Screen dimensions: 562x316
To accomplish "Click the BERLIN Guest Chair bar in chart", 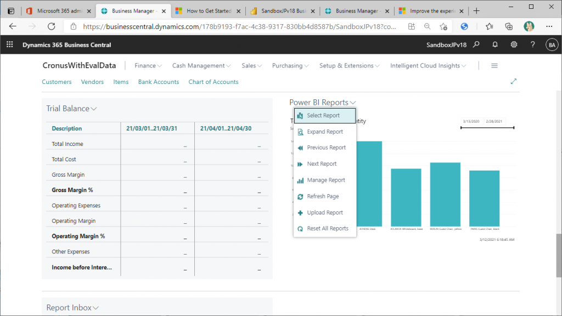I will [445, 194].
